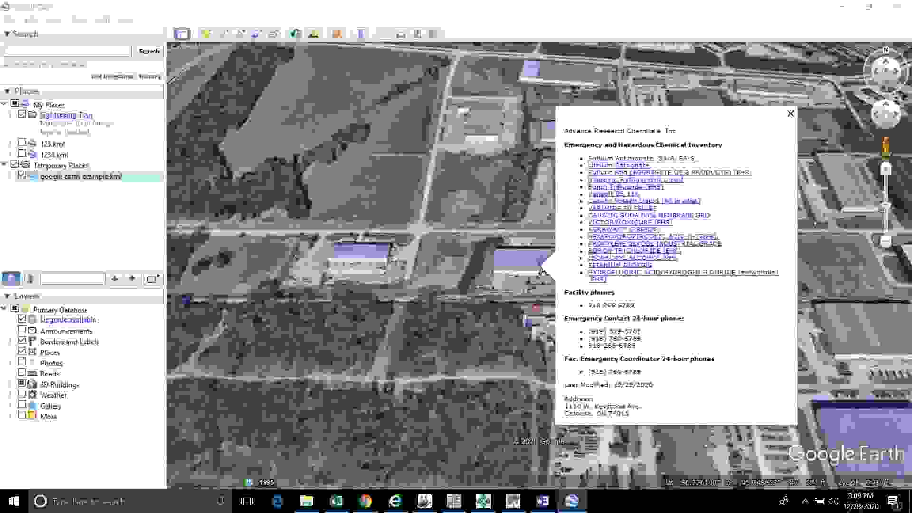Check the 123.kml place checkbox
The width and height of the screenshot is (912, 513).
coord(22,142)
